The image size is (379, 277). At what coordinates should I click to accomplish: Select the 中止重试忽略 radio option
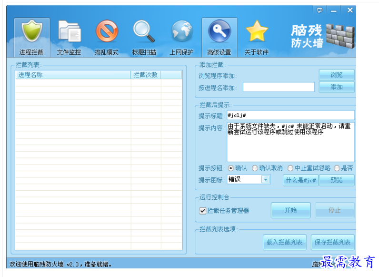point(290,168)
